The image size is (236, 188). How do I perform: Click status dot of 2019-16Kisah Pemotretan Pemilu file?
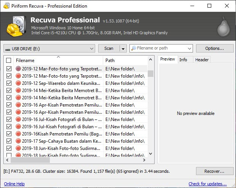tap(18, 134)
